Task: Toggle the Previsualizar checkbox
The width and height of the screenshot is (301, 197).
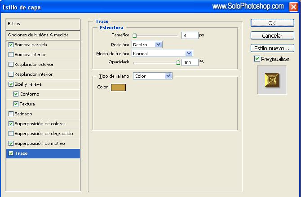Action: coord(257,59)
